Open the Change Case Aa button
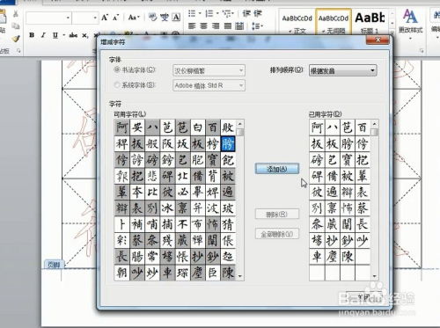This screenshot has height=328, width=440. point(134,18)
